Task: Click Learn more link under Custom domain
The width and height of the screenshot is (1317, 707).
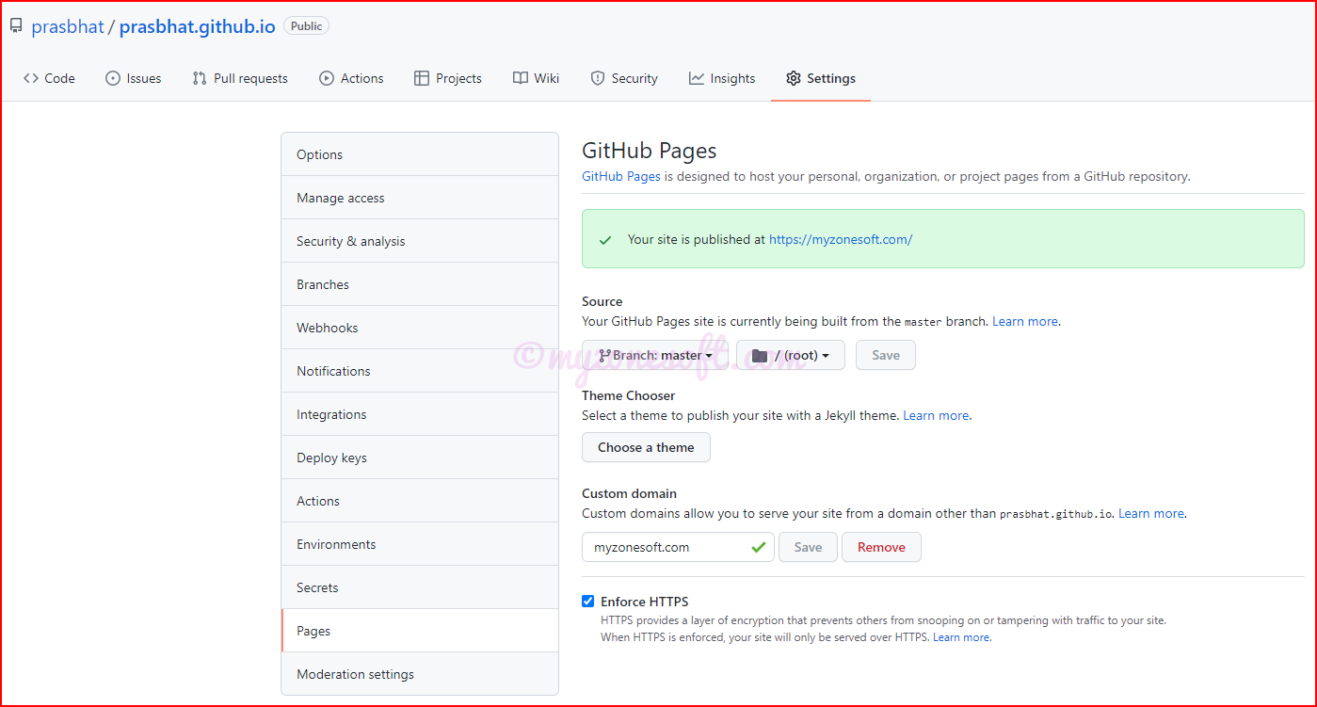Action: [x=1151, y=513]
